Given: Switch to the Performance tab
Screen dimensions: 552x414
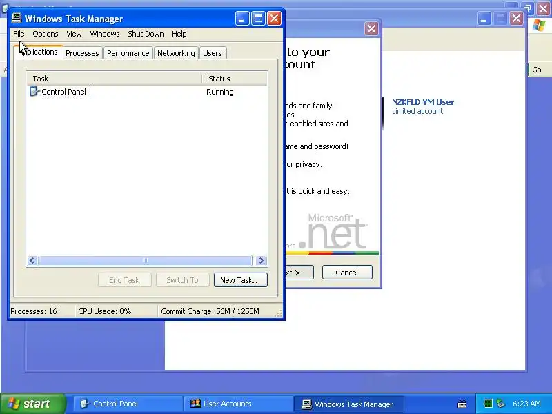Looking at the screenshot, I should (128, 53).
